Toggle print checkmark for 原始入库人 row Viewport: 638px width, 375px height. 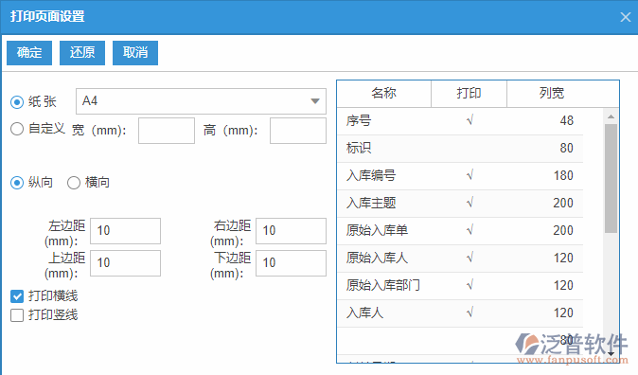click(470, 259)
